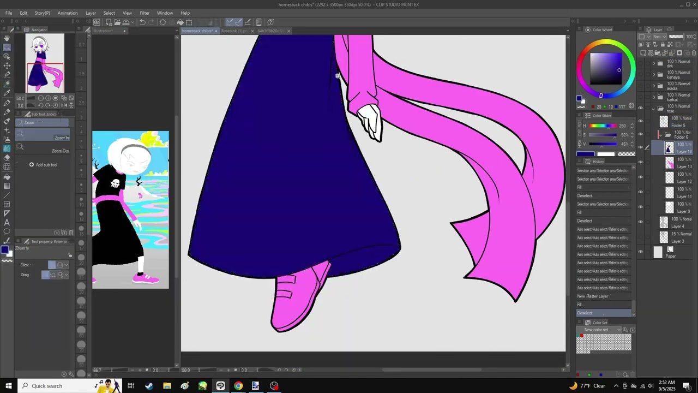
Task: Hide Folder 5 visibility eye
Action: [640, 121]
